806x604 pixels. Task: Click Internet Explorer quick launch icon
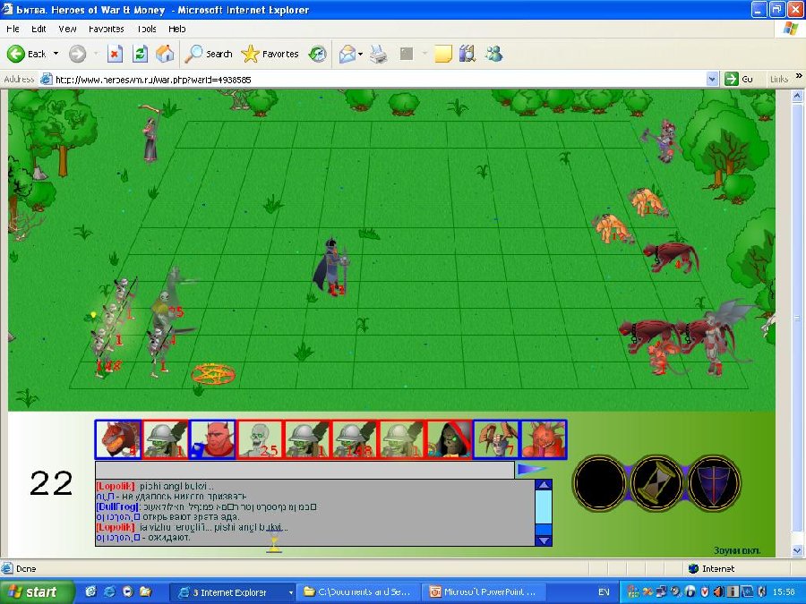109,591
